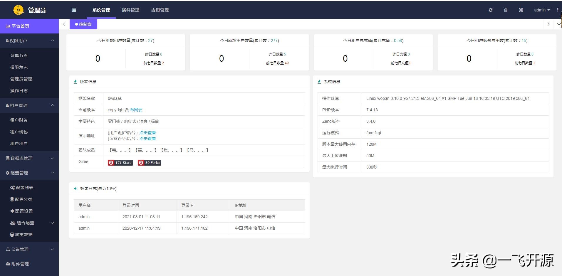Viewport: 562px width, 276px height.
Task: Open 管理员管理 in sidebar
Action: click(x=21, y=79)
